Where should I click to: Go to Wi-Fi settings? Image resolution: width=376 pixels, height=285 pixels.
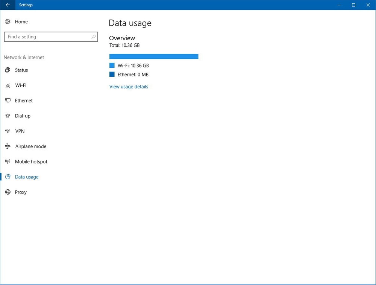tap(21, 85)
